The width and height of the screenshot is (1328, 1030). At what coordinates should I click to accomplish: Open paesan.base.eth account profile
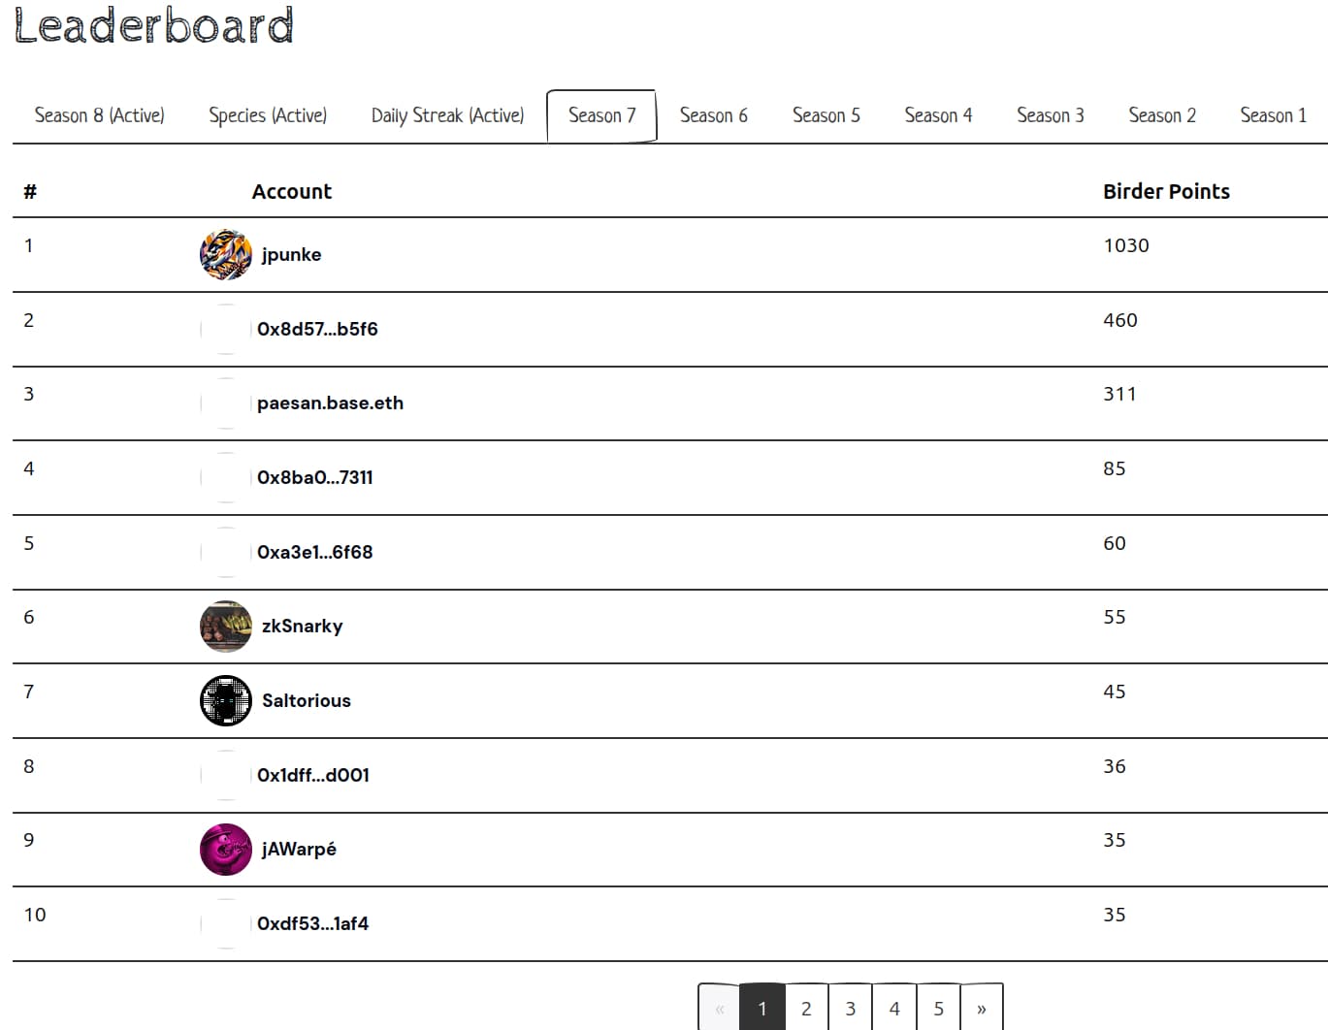[330, 403]
